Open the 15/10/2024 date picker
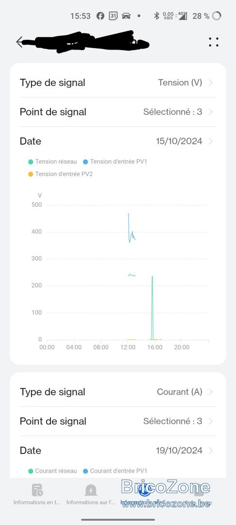This screenshot has width=236, height=525. pos(118,141)
